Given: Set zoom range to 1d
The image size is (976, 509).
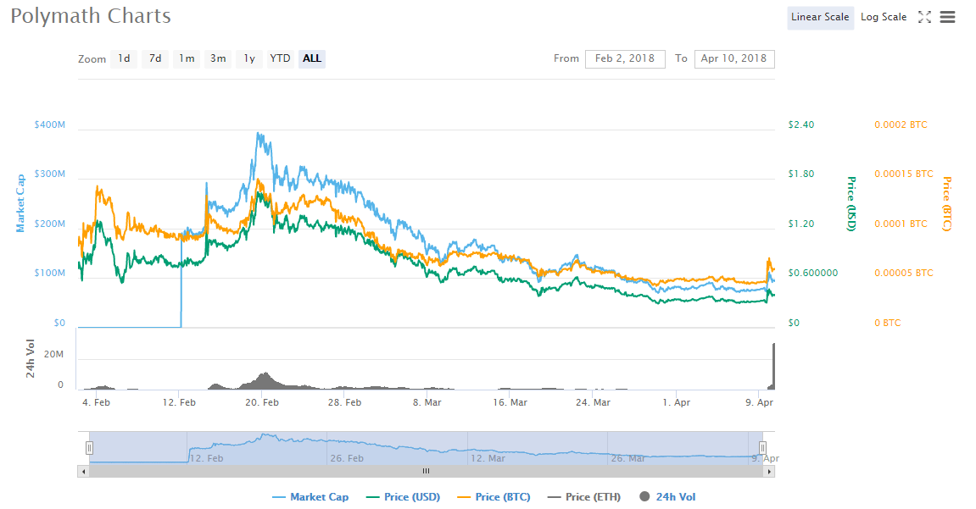Looking at the screenshot, I should [x=124, y=58].
